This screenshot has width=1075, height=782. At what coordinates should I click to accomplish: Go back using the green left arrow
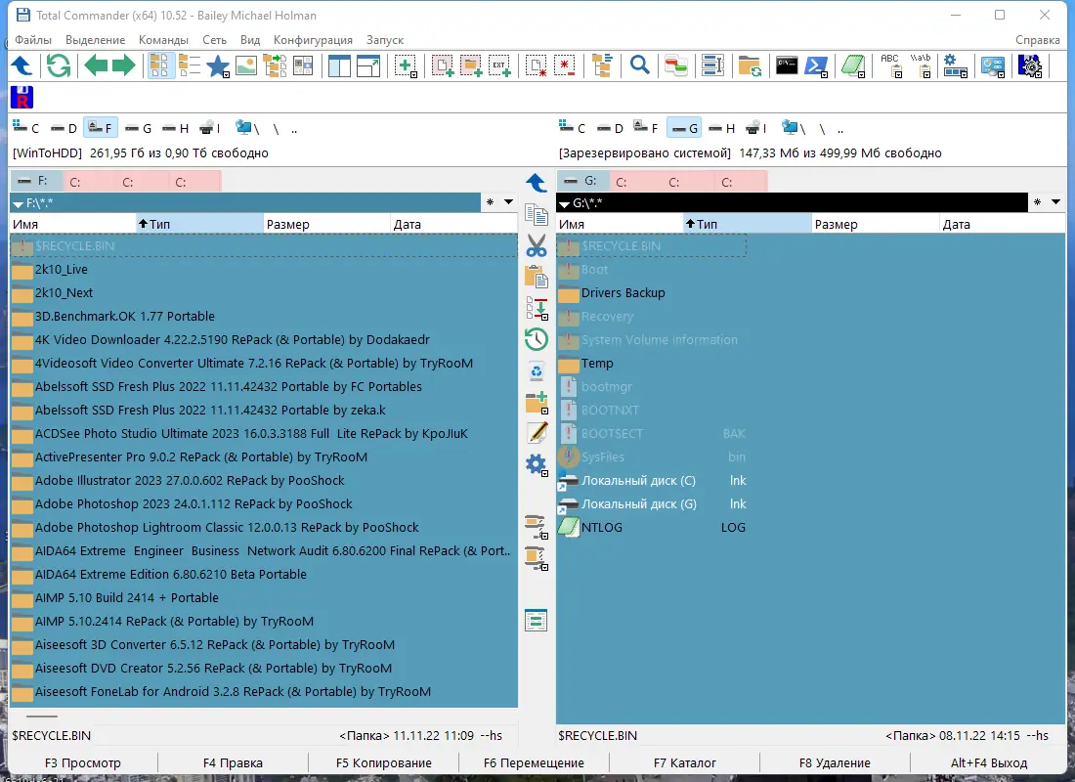coord(96,66)
